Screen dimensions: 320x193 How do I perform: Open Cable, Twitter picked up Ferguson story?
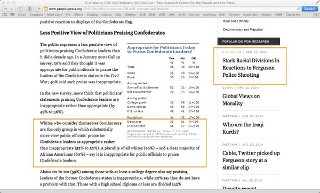[251, 160]
